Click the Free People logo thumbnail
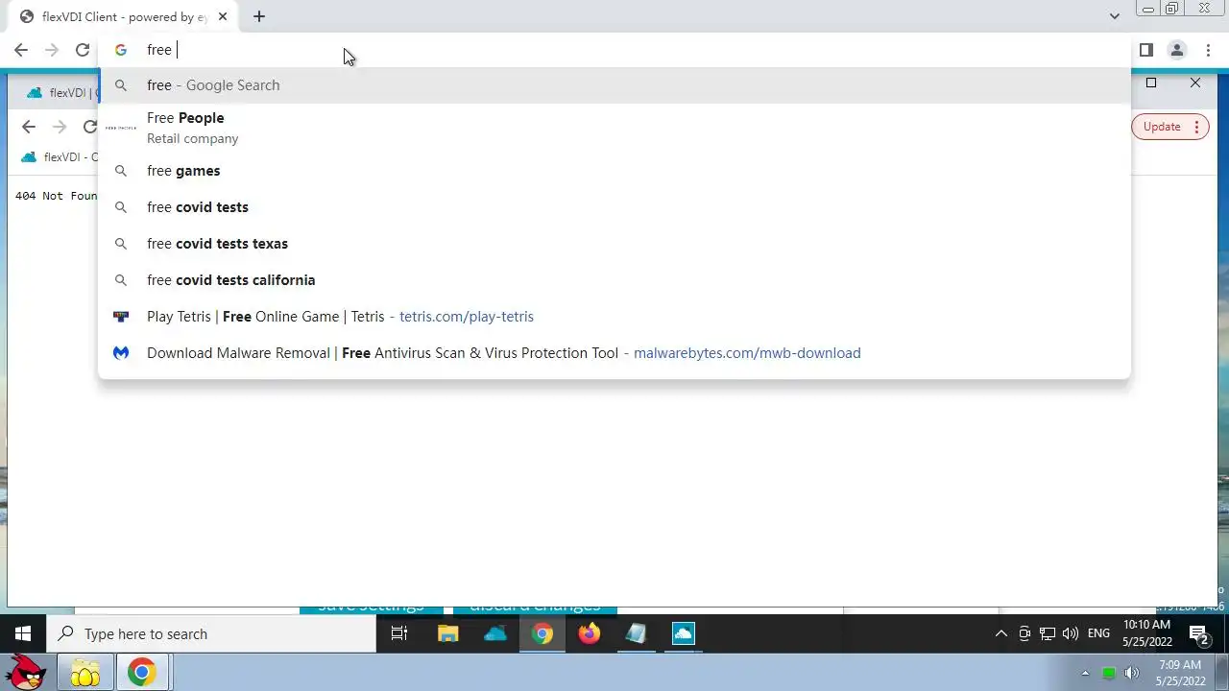 coord(121,128)
